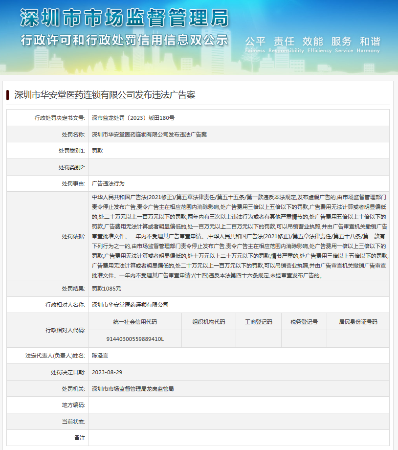This screenshot has width=398, height=450.
Task: Click the 处罚依据 label
Action: (73, 236)
